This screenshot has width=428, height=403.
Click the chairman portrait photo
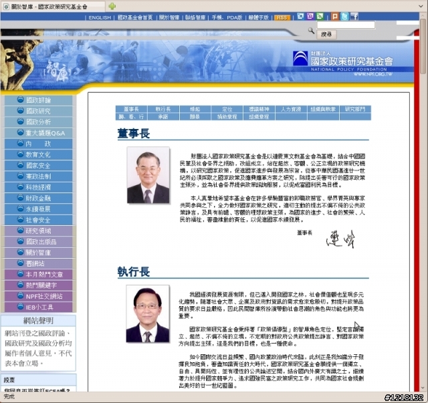148,175
